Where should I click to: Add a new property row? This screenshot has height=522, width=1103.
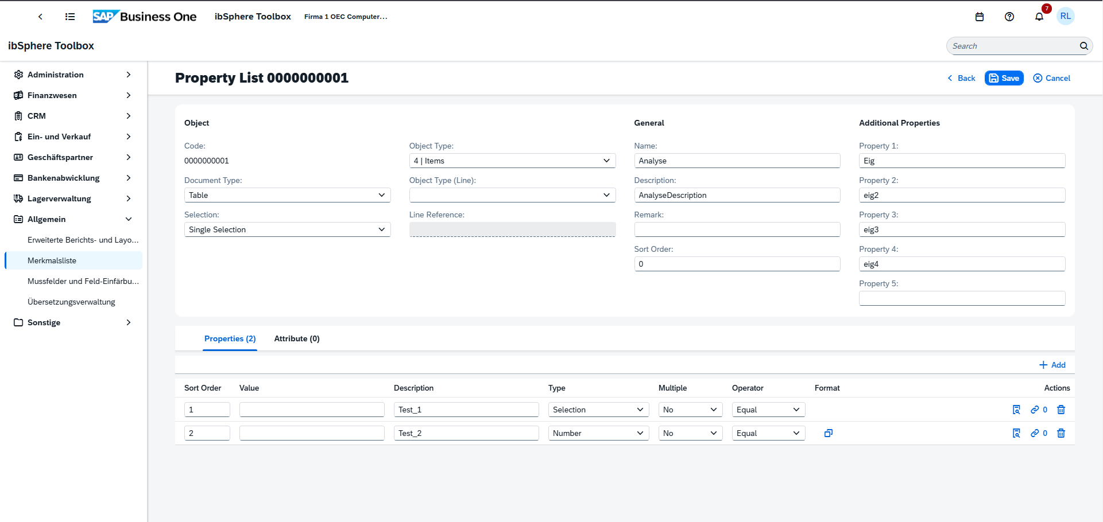coord(1052,365)
